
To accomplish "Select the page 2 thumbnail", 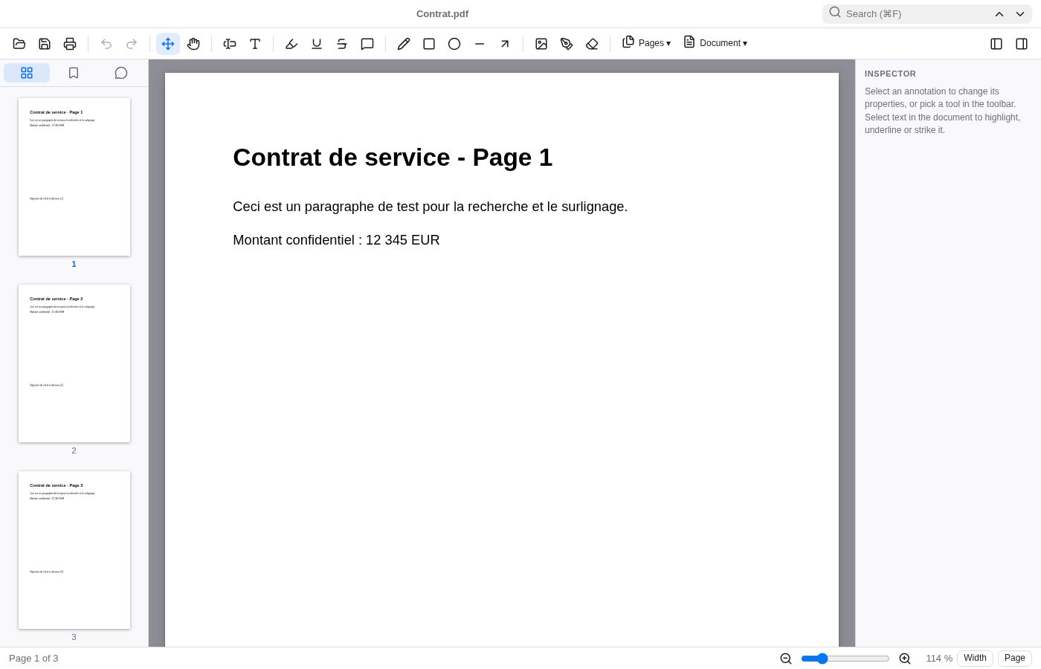I will coord(74,363).
